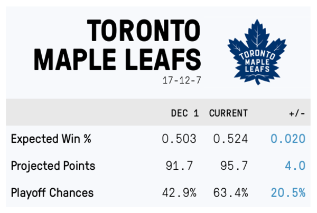Viewport: 317px width, 213px height.
Task: Select the 17-12-7 team record
Action: tap(182, 81)
